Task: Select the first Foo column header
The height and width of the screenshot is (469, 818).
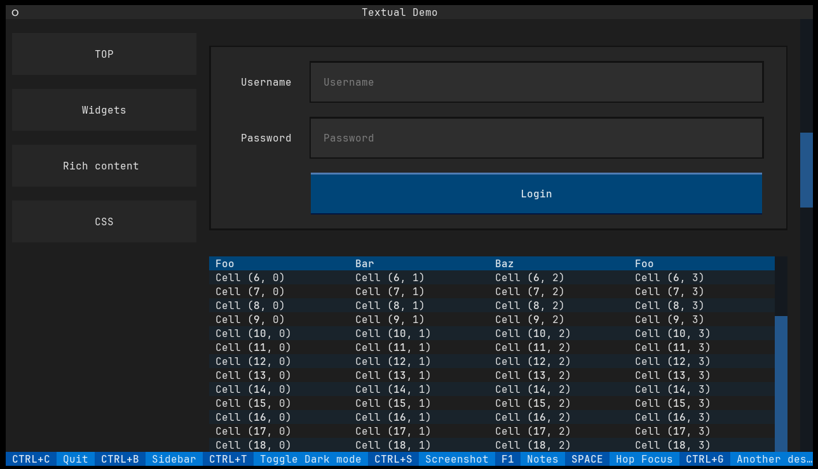Action: (225, 263)
